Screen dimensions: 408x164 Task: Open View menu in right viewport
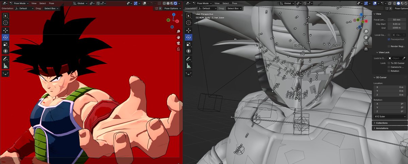217,3
